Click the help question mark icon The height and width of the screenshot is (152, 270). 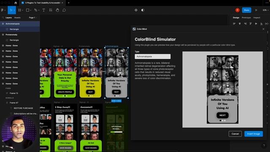(264, 146)
